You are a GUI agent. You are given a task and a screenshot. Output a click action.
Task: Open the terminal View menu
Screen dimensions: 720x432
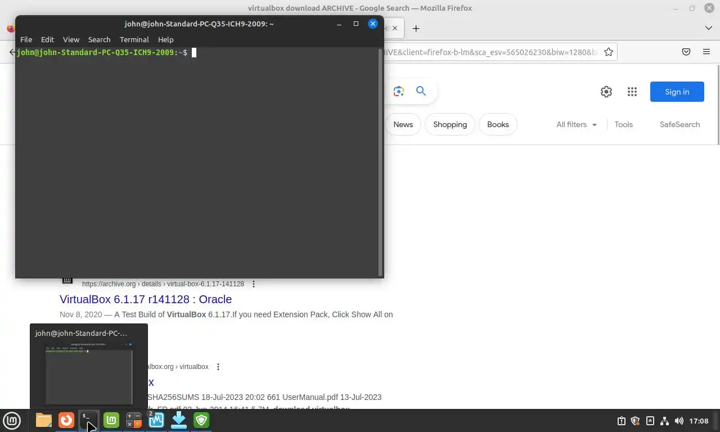71,39
